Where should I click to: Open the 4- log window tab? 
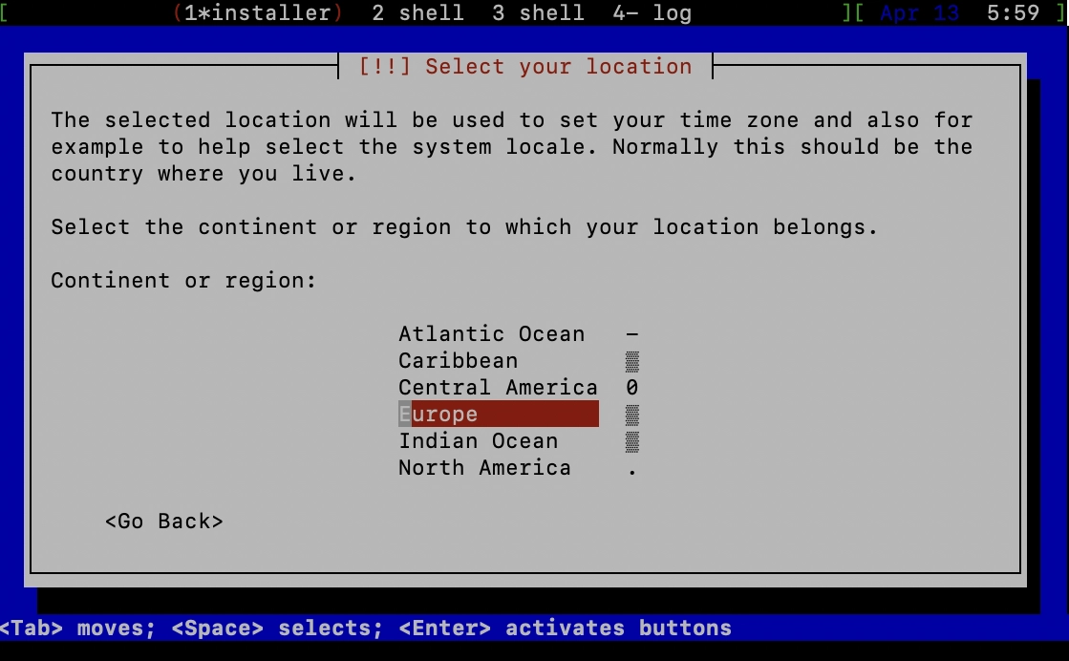click(652, 13)
